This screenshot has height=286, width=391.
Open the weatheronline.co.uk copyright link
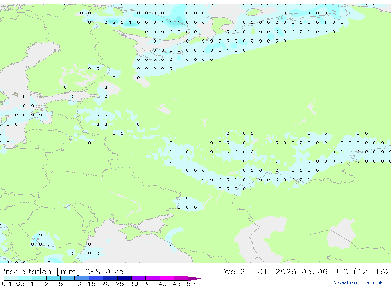pyautogui.click(x=358, y=282)
